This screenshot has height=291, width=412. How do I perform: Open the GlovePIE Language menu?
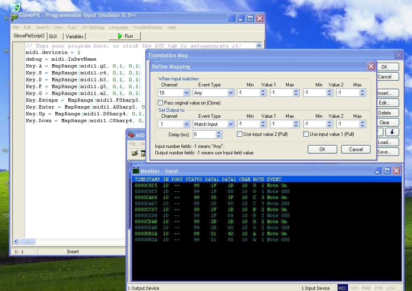tap(119, 27)
